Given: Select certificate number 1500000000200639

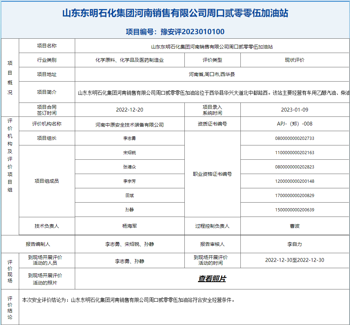Looking at the screenshot, I should pyautogui.click(x=295, y=210).
